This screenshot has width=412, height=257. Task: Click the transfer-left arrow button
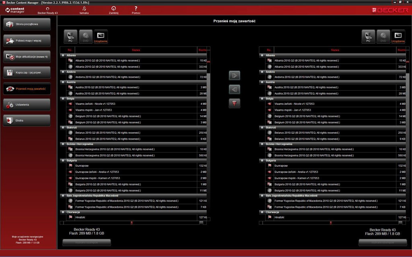[235, 89]
